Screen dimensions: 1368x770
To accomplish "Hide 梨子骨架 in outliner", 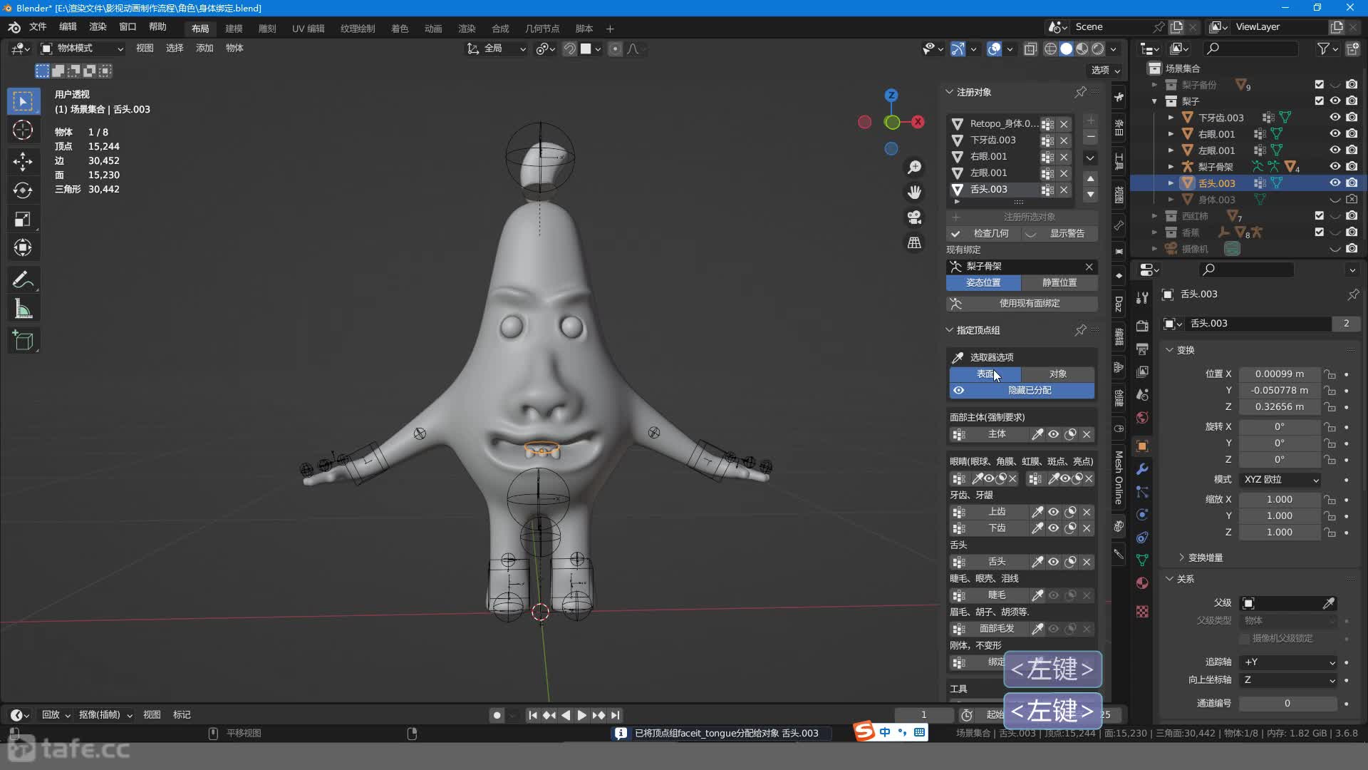I will (1335, 167).
